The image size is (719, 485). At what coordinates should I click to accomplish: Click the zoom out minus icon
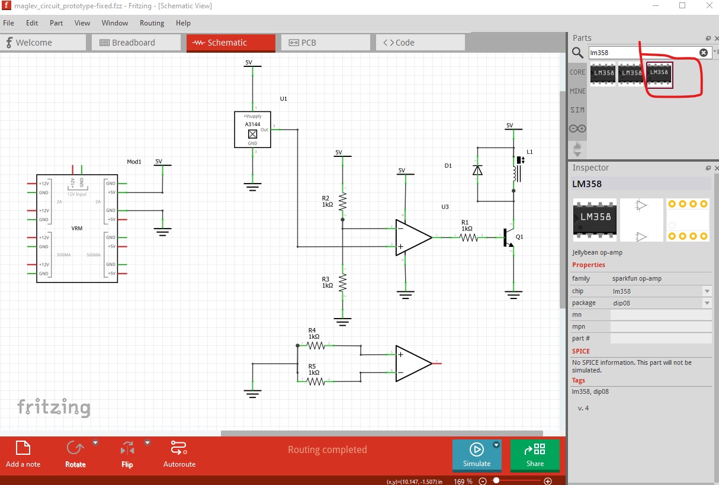pos(483,481)
